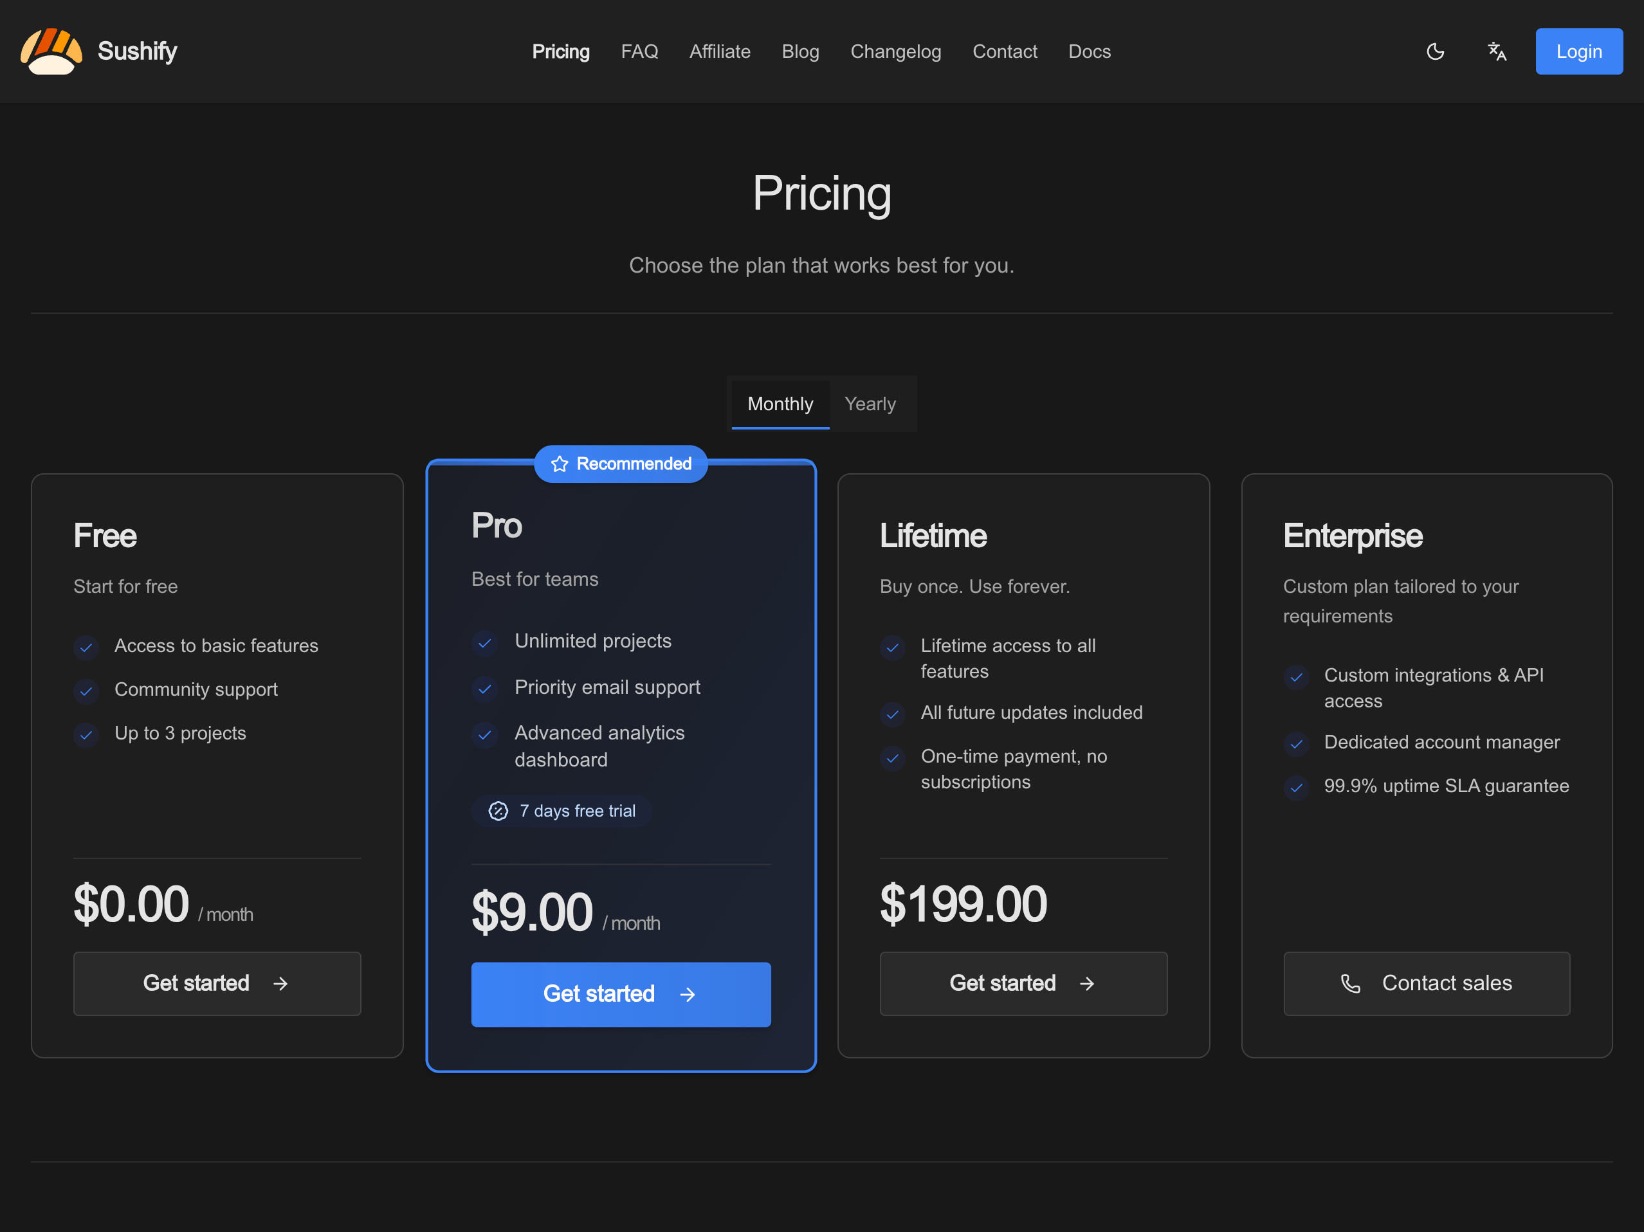Select the Monthly billing tab

780,404
